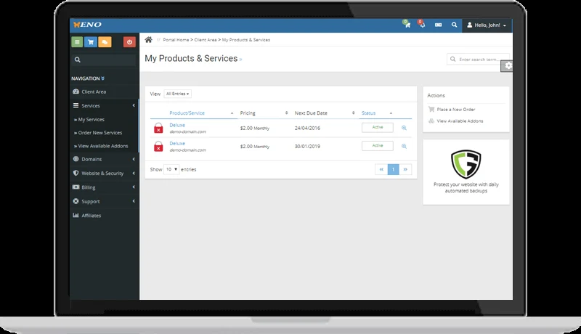The height and width of the screenshot is (334, 581).
Task: Click the shield backup promo logo
Action: tap(466, 164)
